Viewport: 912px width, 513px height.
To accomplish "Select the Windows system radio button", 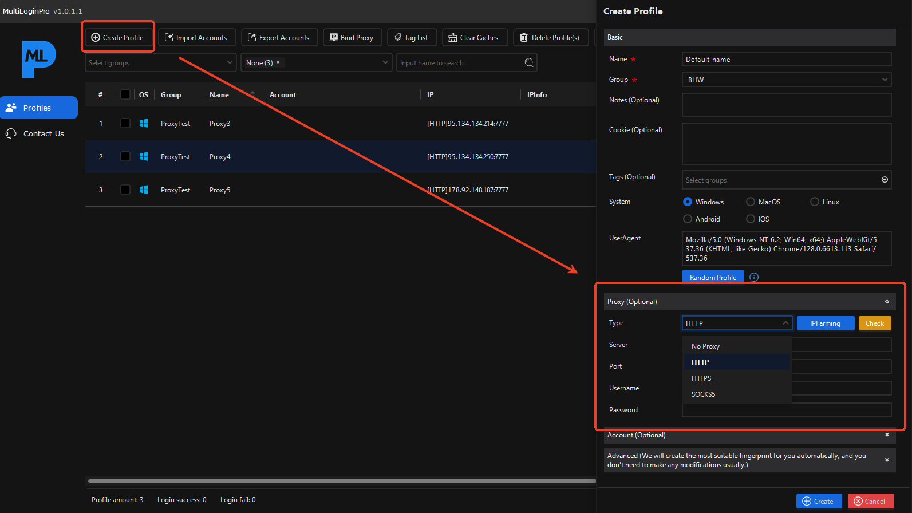I will tap(688, 202).
